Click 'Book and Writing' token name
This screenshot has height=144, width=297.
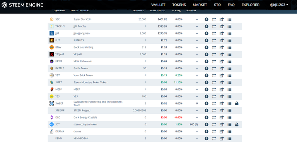coord(84,47)
